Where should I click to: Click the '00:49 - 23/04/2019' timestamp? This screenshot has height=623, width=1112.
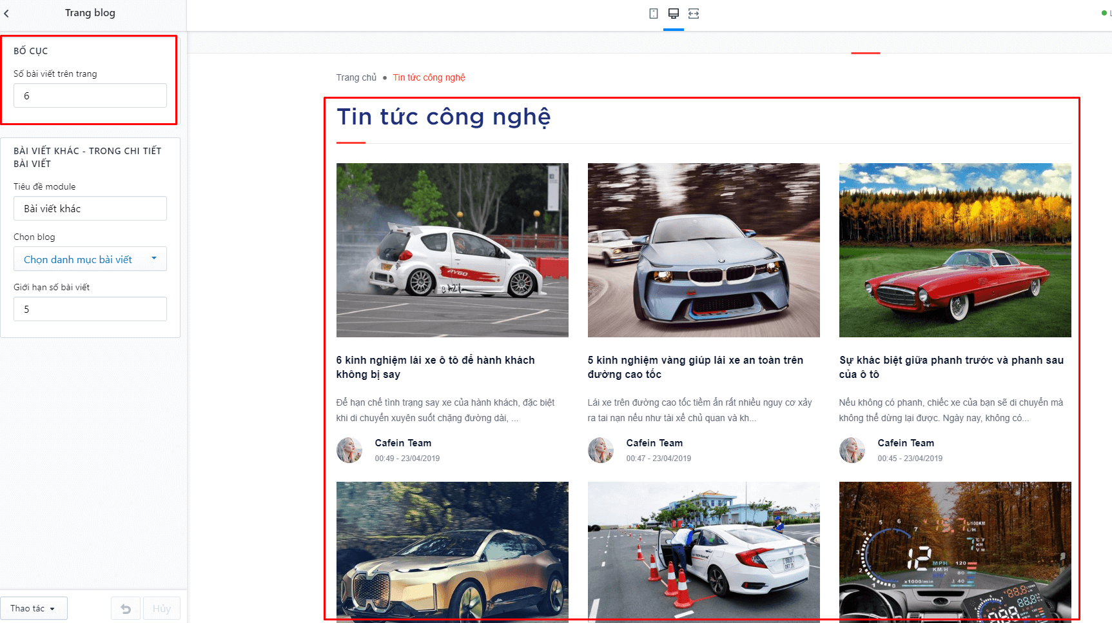point(407,459)
